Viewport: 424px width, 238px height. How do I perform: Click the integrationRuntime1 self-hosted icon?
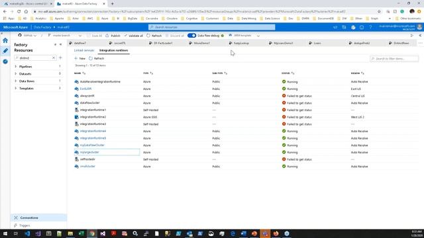[x=77, y=110]
